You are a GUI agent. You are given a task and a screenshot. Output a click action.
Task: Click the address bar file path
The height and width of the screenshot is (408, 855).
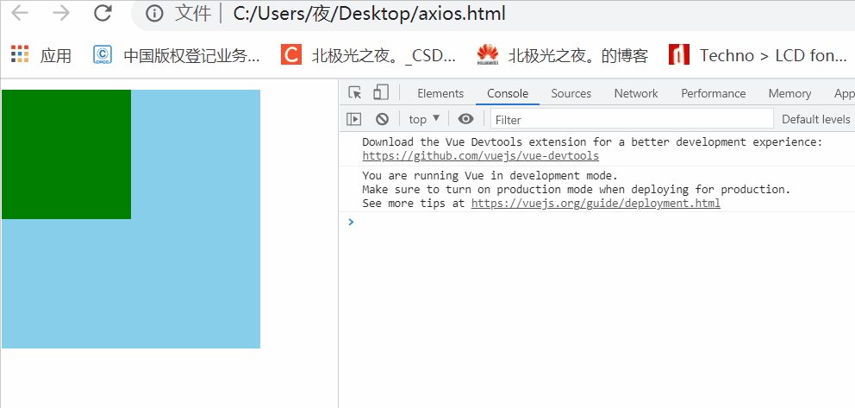click(x=369, y=14)
